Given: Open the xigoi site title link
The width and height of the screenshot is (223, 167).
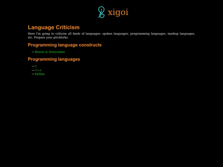Looking at the screenshot, I should point(118,12).
